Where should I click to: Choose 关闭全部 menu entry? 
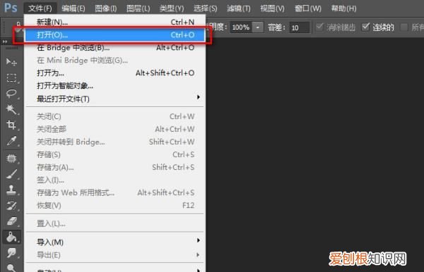point(115,129)
